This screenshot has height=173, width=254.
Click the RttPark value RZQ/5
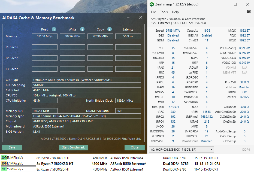click(x=244, y=97)
